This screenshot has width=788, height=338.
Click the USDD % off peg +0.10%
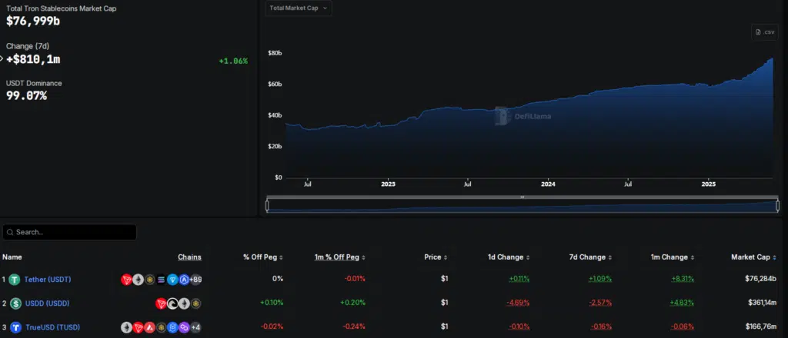pyautogui.click(x=272, y=303)
